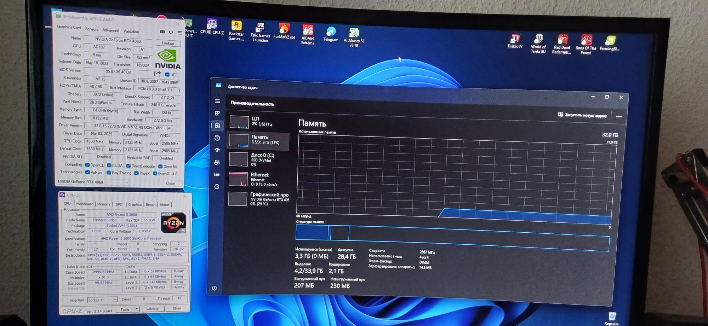
Task: Open the Telegram desktop shortcut
Action: pyautogui.click(x=331, y=34)
